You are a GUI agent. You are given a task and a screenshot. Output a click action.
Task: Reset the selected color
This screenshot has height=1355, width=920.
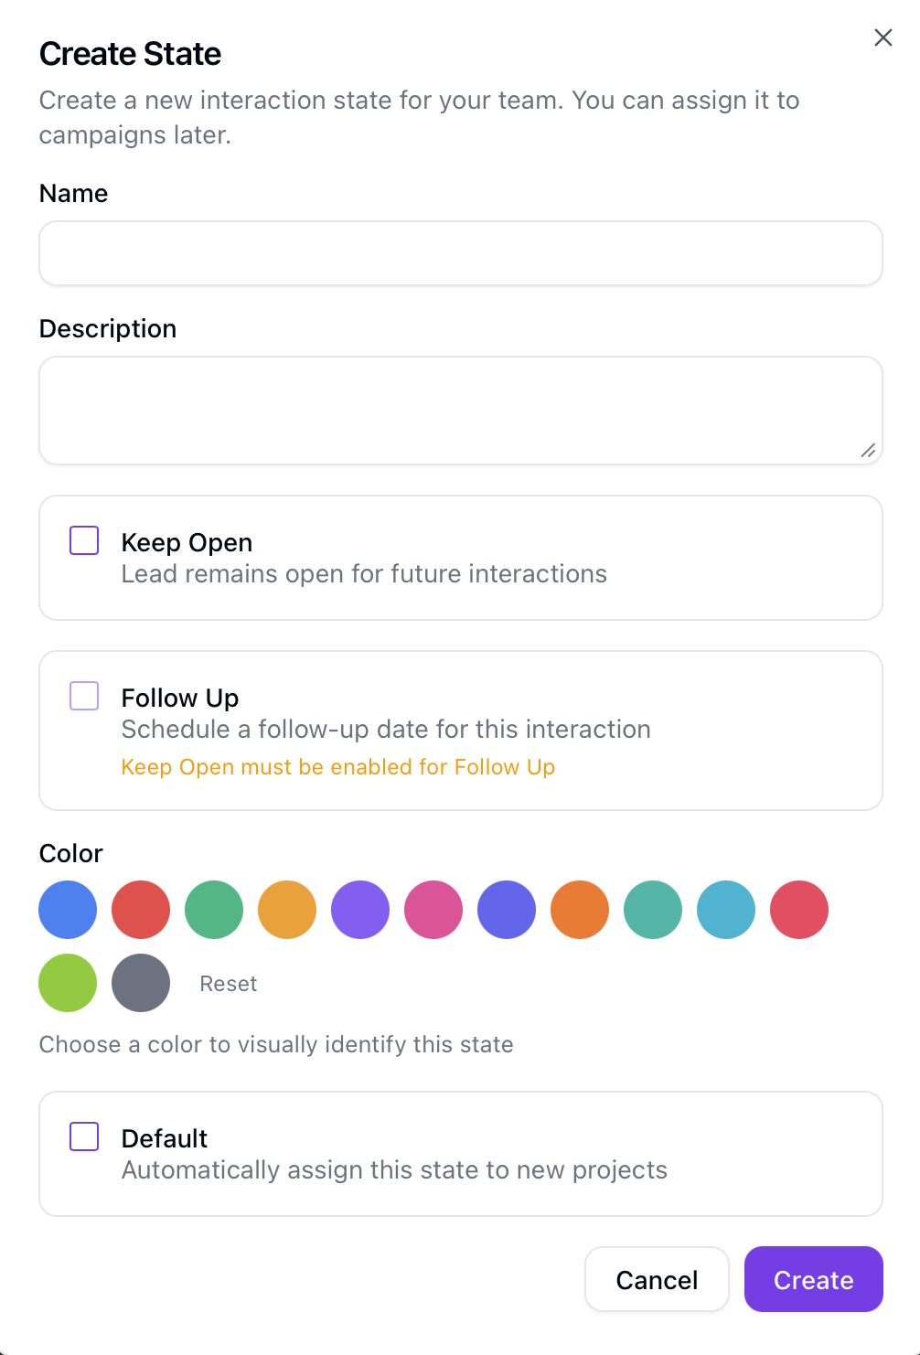229,984
